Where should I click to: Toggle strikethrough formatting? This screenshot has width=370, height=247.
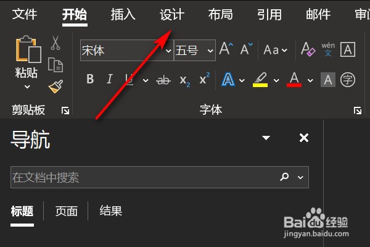point(163,80)
